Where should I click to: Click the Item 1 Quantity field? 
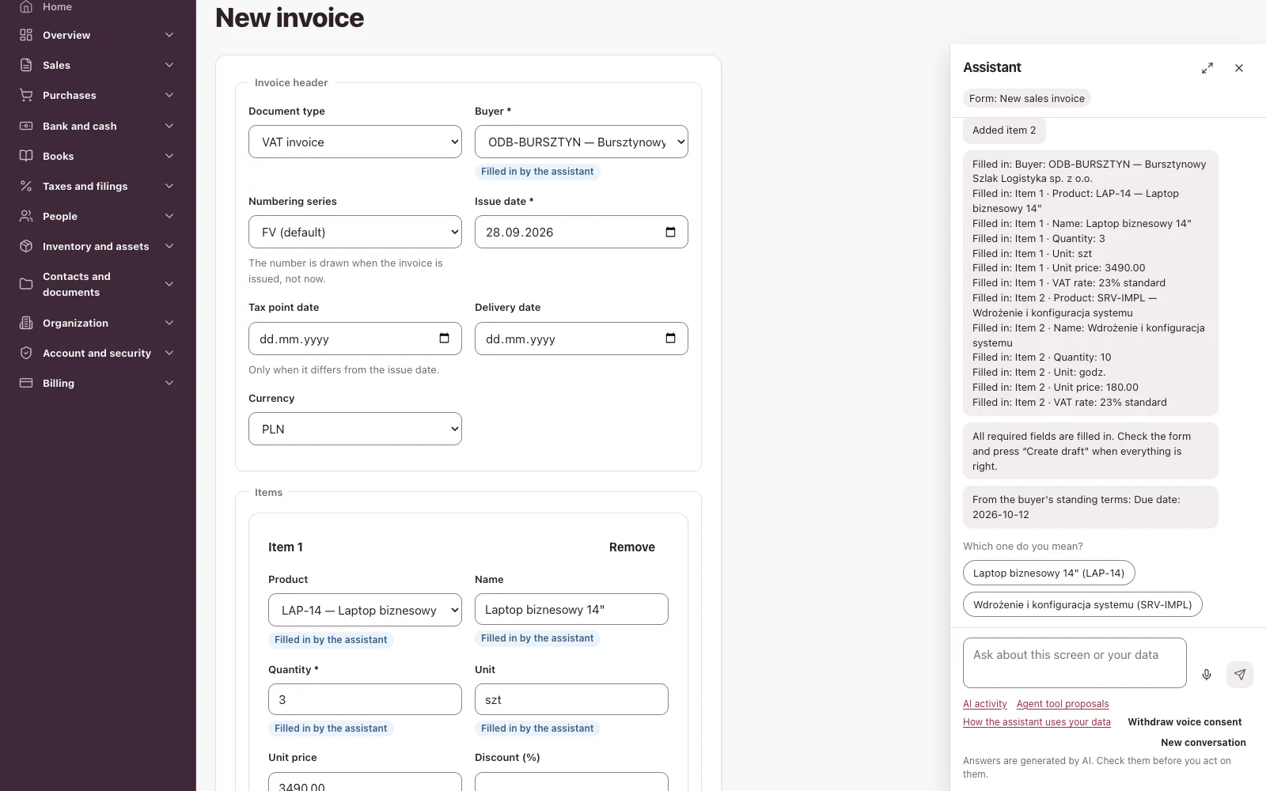(x=365, y=700)
